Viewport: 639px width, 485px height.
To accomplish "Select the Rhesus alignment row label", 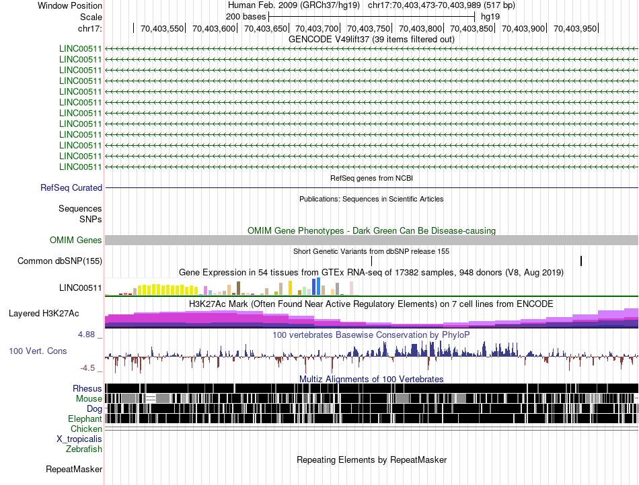I will [87, 388].
